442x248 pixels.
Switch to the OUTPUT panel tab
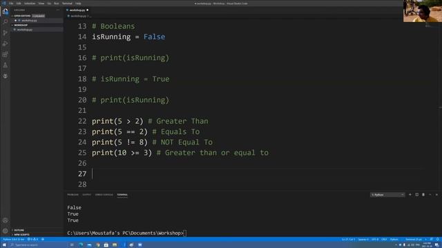(x=86, y=194)
